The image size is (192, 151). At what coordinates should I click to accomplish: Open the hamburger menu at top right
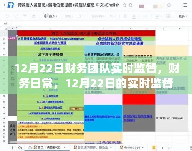185,5
